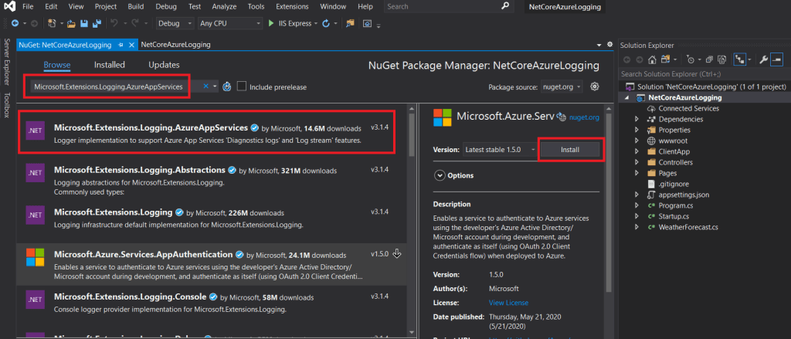Switch to the Installed tab
This screenshot has width=791, height=339.
(x=110, y=65)
